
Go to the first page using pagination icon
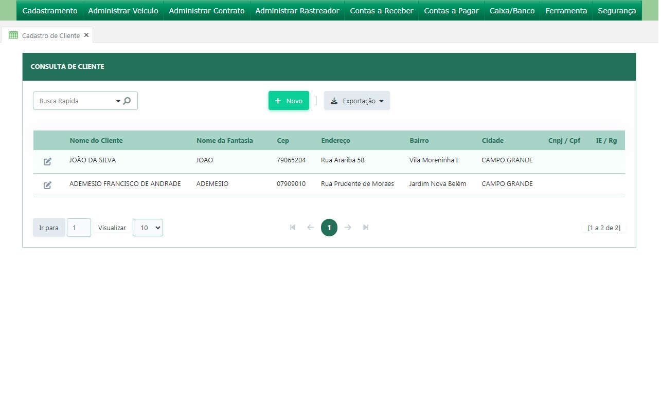pos(293,227)
